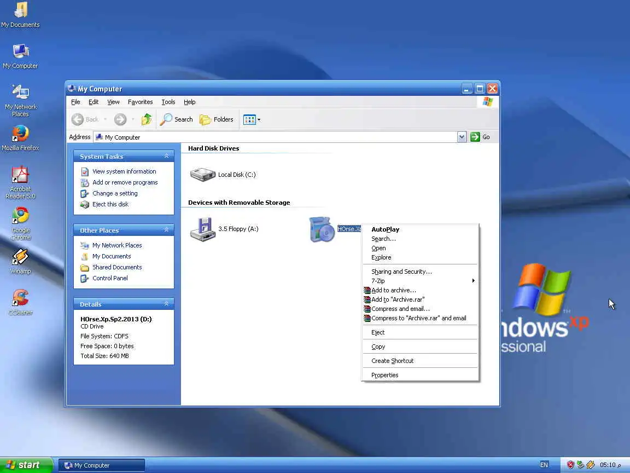Click red security shield tray icon
The width and height of the screenshot is (630, 473).
tap(570, 465)
